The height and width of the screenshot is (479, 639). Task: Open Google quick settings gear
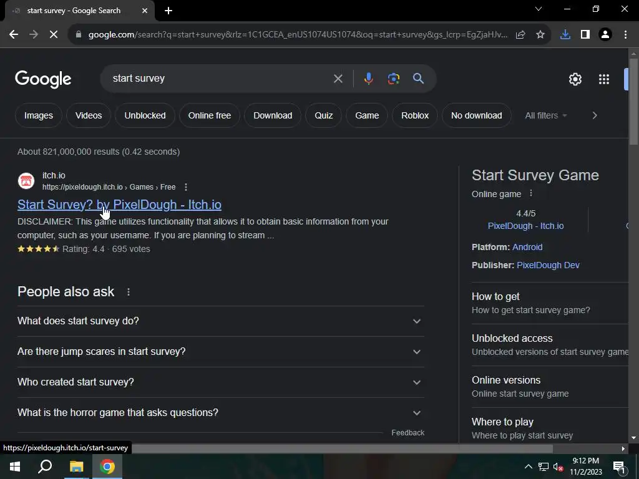click(575, 79)
